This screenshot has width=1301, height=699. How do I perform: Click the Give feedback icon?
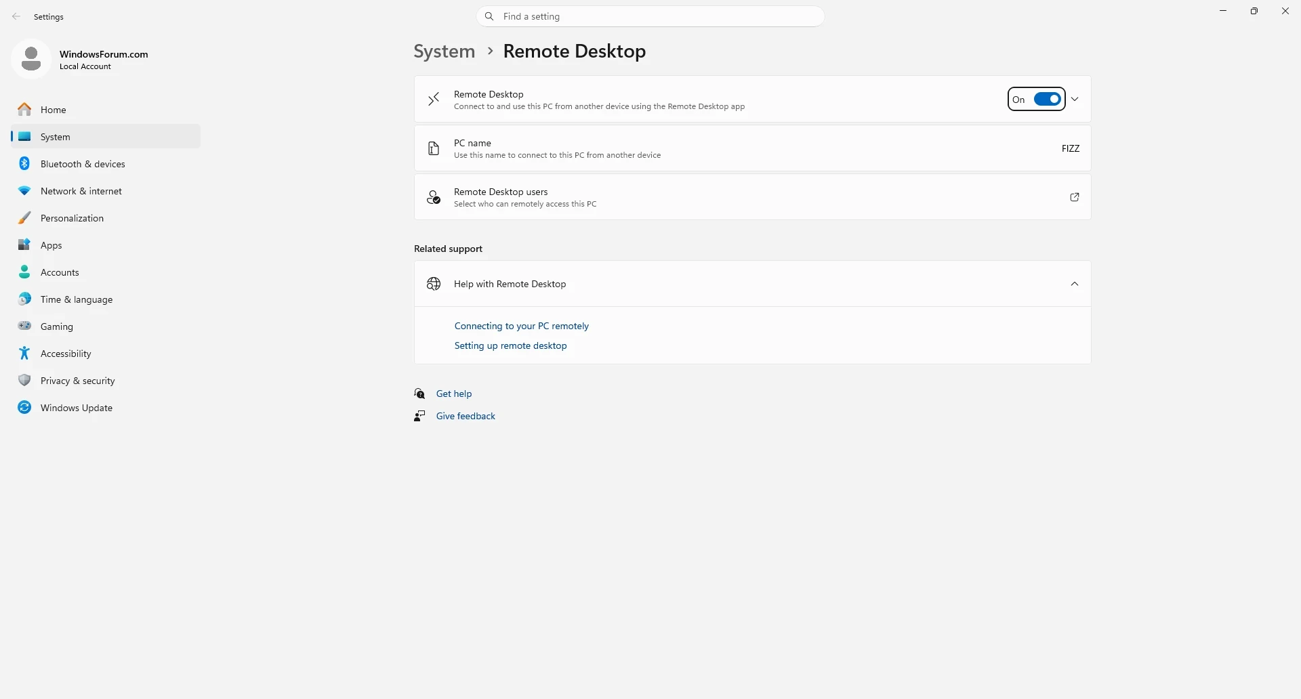point(420,416)
